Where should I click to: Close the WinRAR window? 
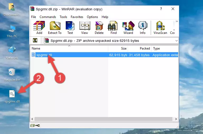coord(173,9)
